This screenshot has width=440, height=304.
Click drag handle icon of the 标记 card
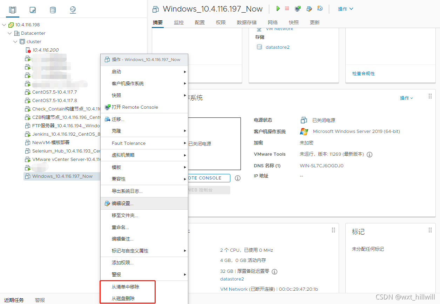(430, 230)
